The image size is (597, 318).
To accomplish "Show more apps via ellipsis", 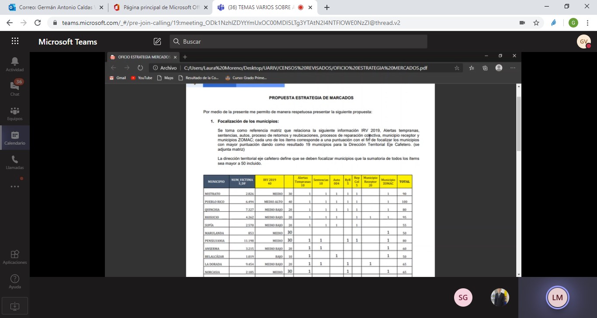I will [15, 187].
